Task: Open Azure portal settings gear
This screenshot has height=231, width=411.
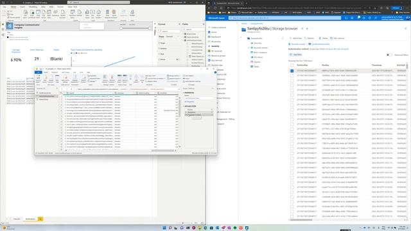Action: point(364,18)
